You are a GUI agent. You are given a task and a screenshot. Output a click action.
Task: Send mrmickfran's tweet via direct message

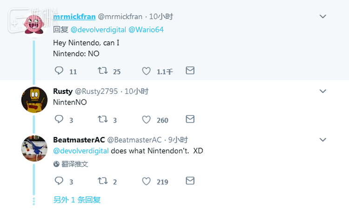pos(190,71)
